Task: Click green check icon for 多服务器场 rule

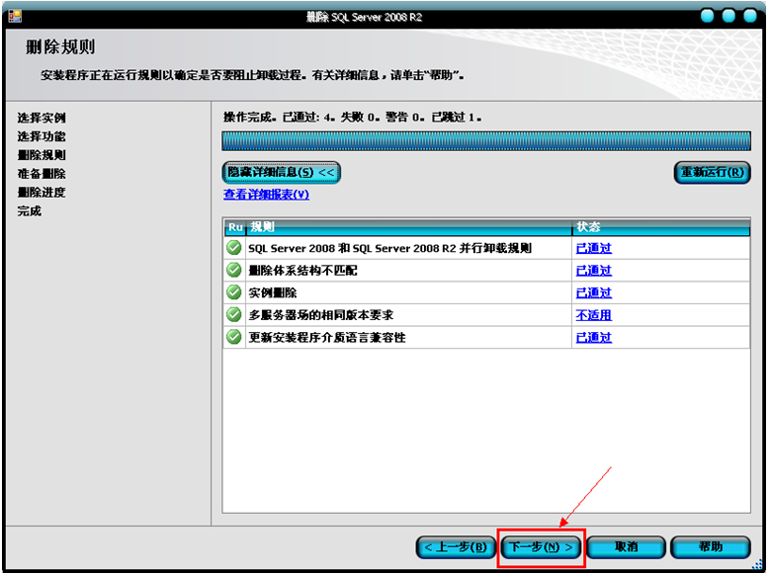Action: click(233, 314)
